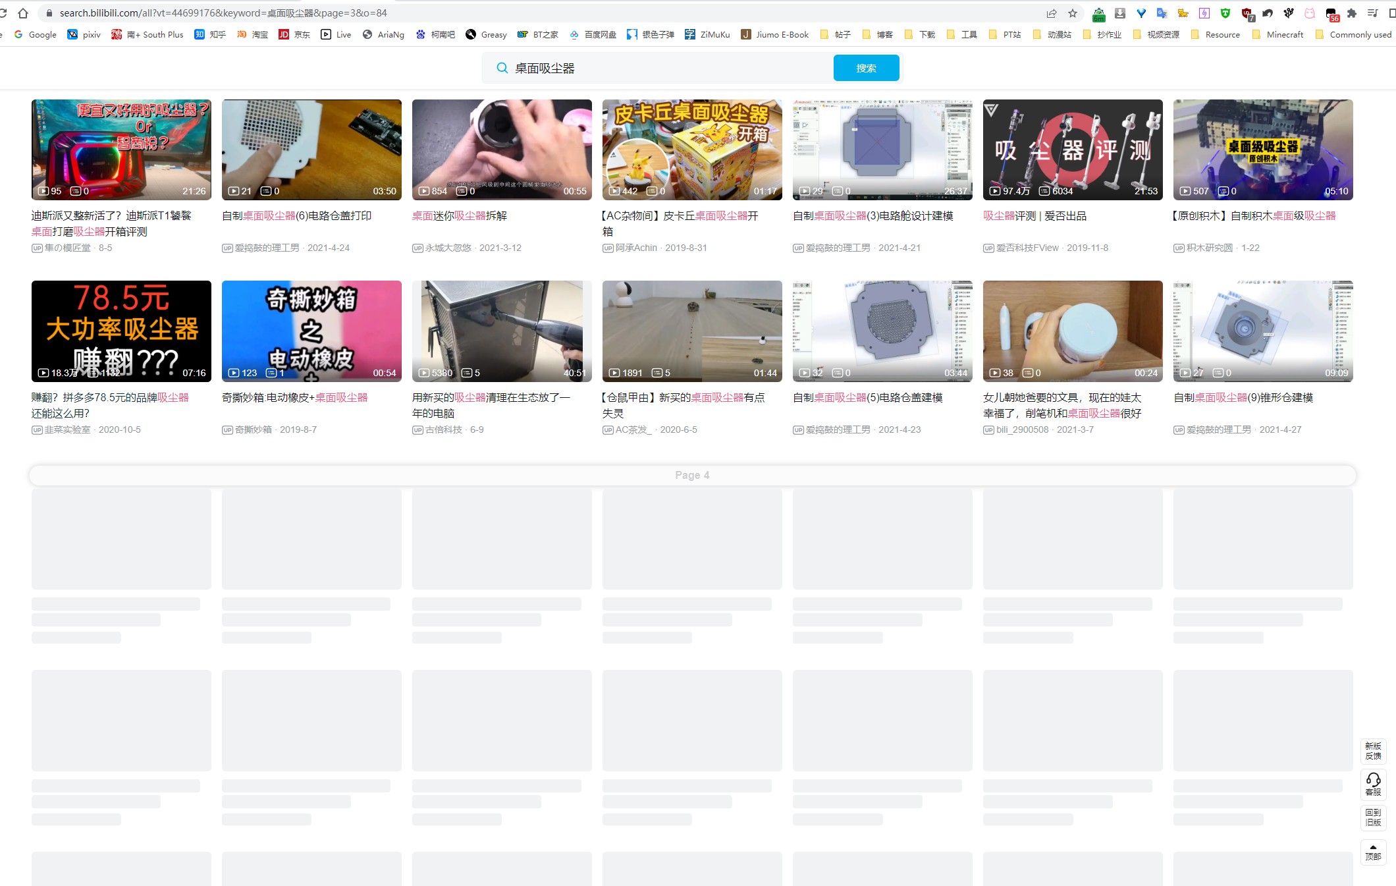Click the 新版反馈 feedback button
This screenshot has height=886, width=1396.
point(1373,751)
